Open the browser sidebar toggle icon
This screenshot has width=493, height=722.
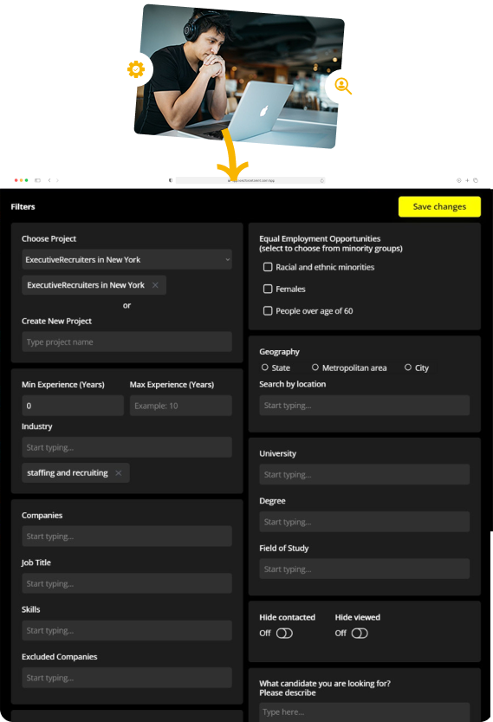coord(38,180)
